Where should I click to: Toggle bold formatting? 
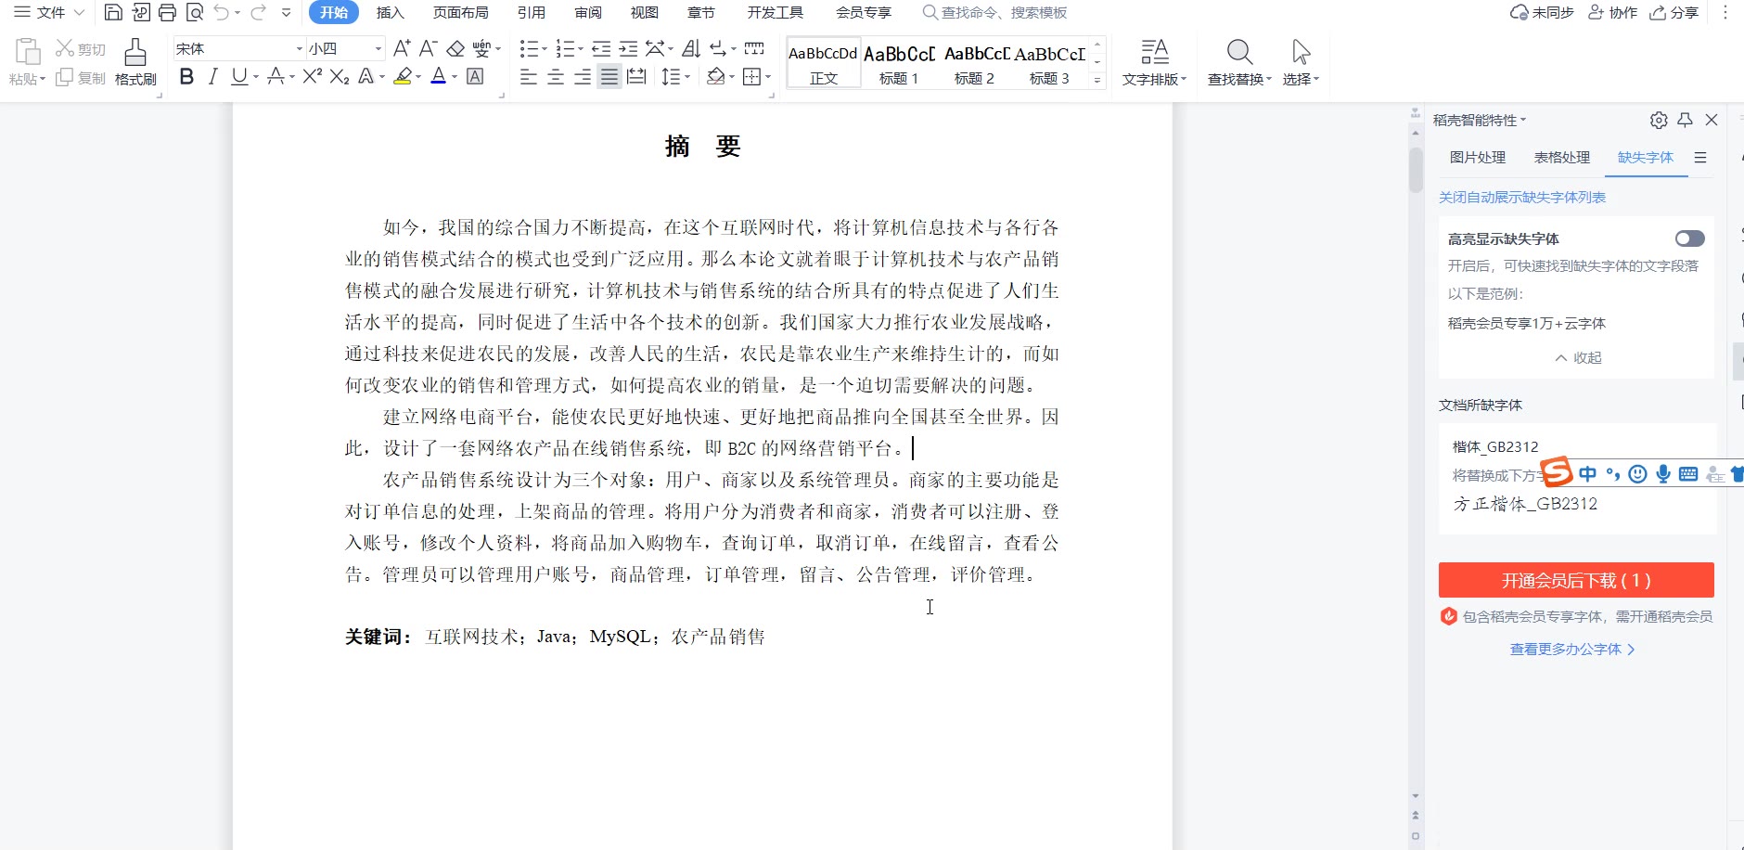tap(186, 77)
